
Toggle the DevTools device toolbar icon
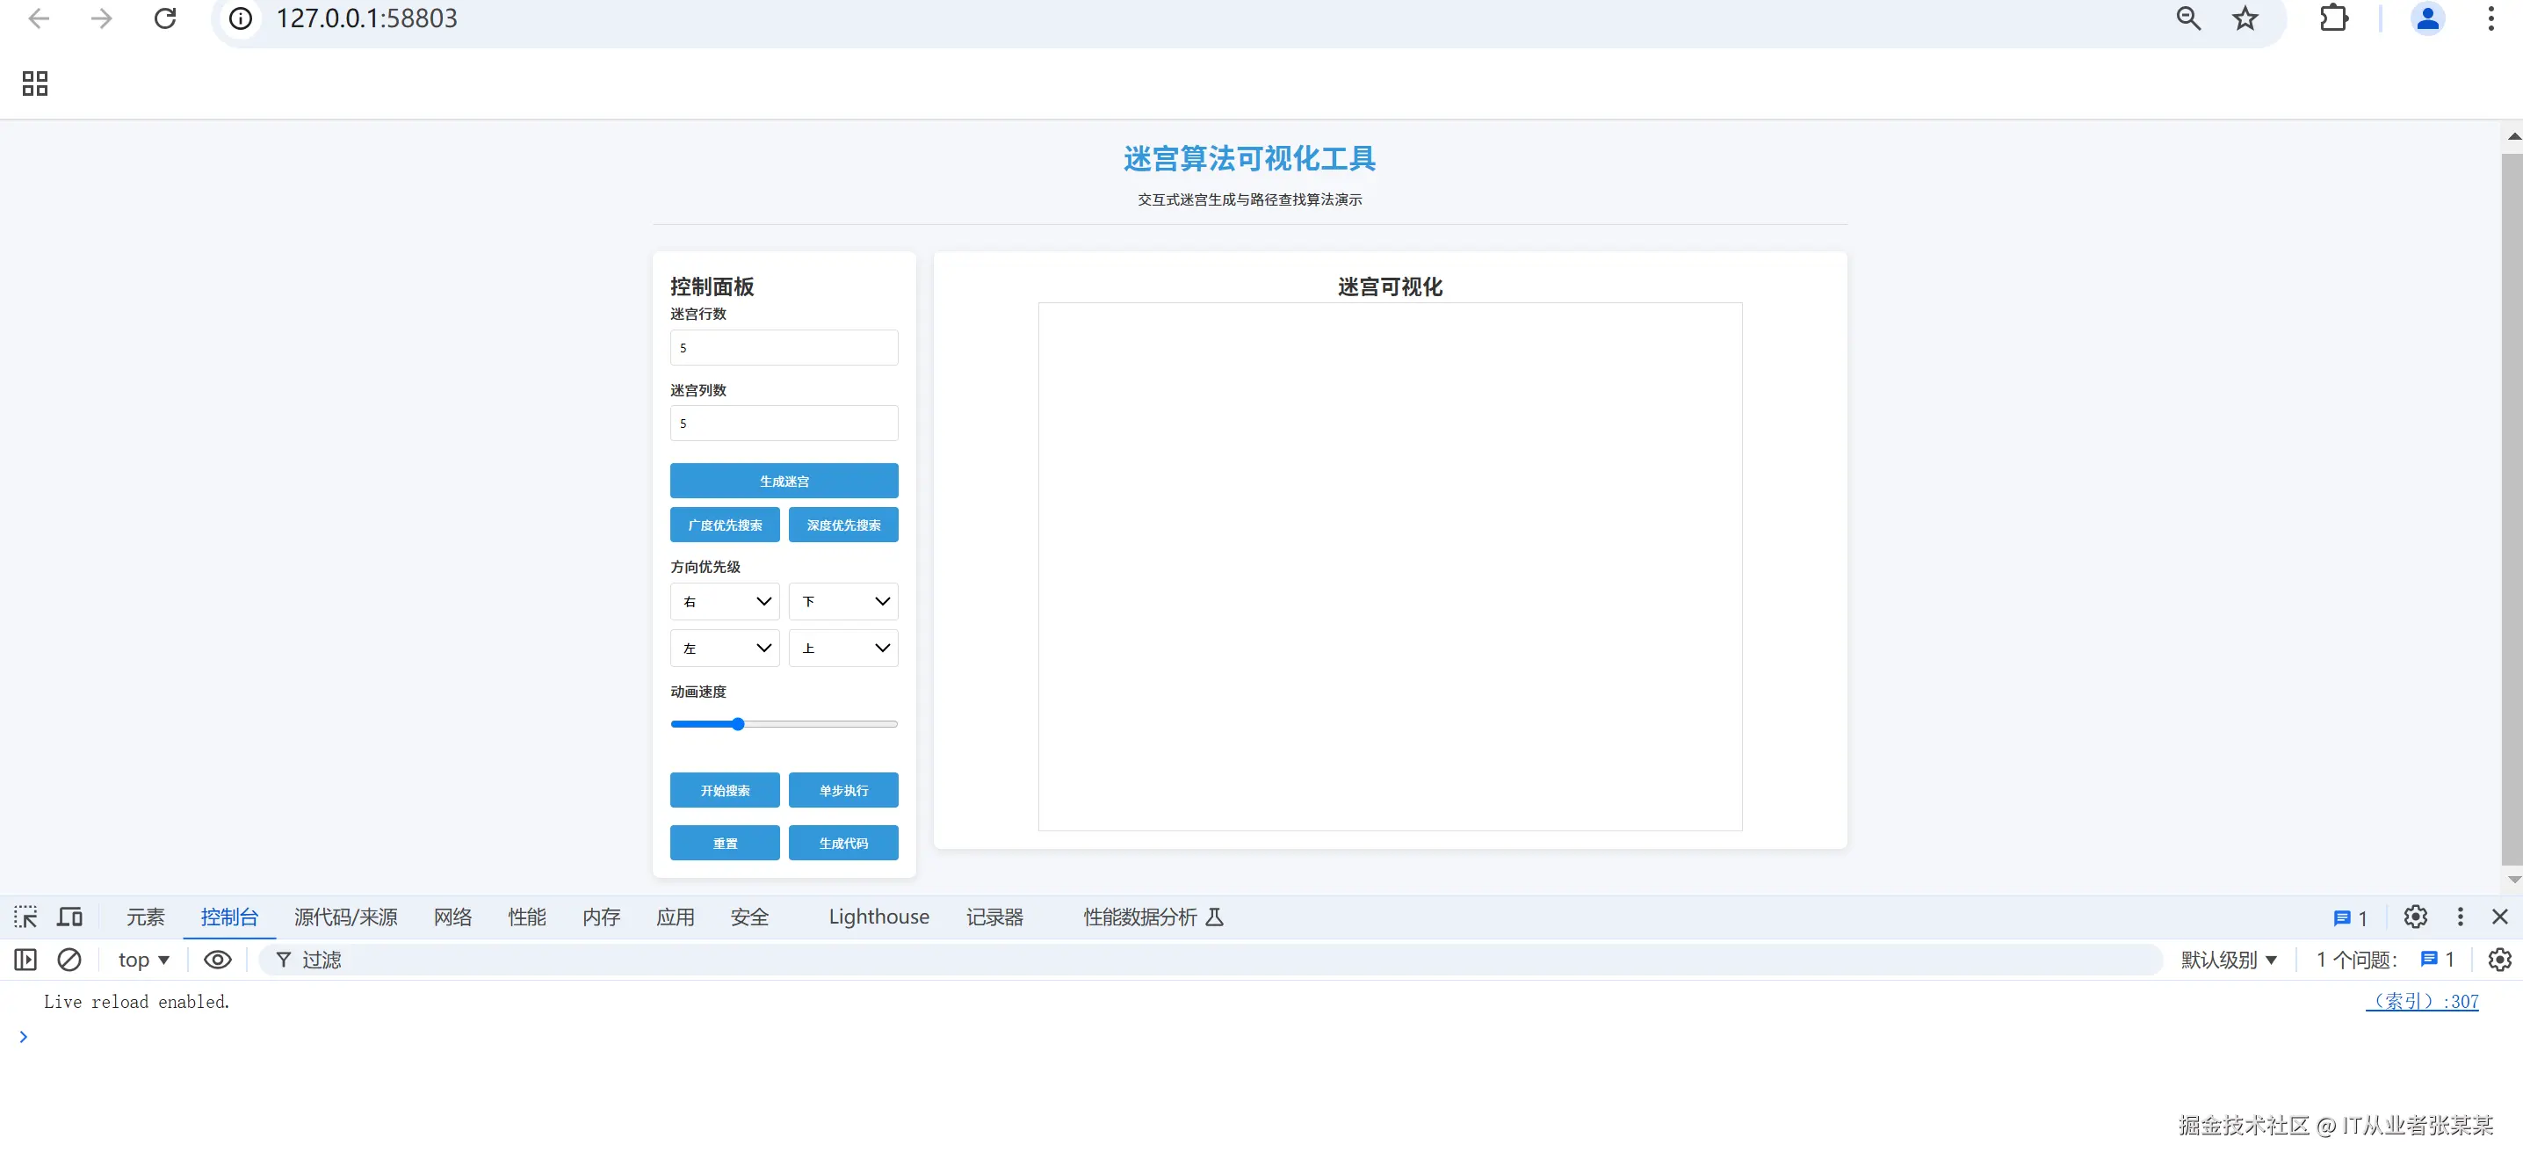[x=69, y=917]
